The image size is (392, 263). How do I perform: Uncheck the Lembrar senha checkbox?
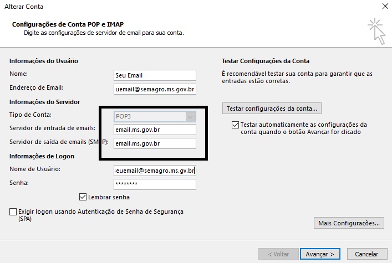click(x=84, y=197)
